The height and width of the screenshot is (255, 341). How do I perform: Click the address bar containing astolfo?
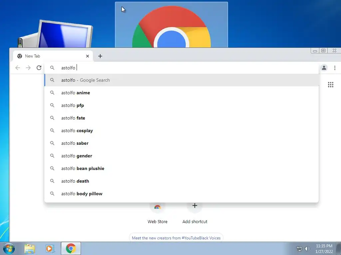click(x=181, y=68)
